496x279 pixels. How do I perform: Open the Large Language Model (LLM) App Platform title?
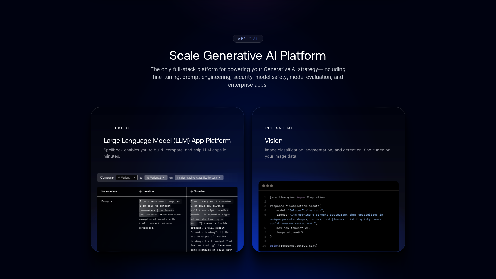click(x=167, y=141)
